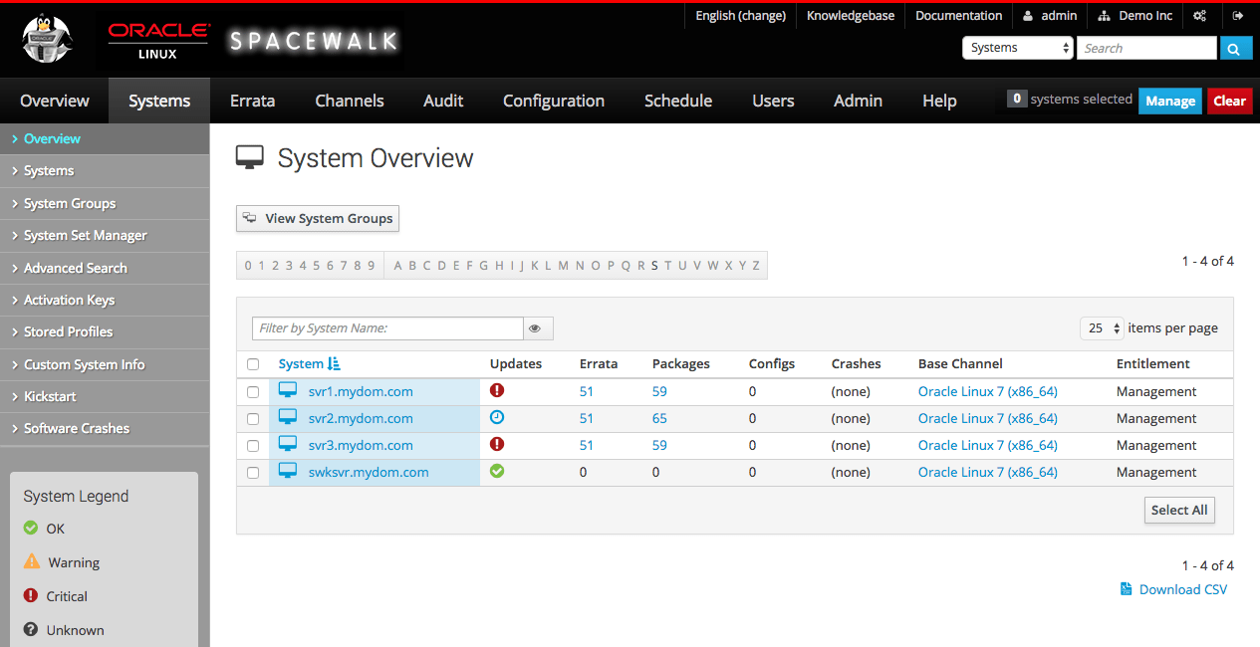Click the Oracle Linux logo

[157, 42]
